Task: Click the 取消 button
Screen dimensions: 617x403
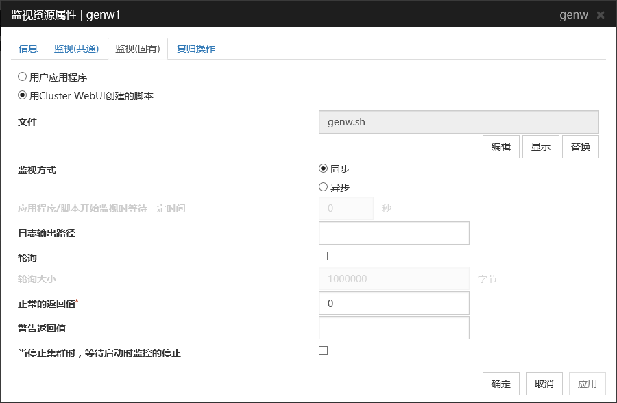Action: coord(544,384)
